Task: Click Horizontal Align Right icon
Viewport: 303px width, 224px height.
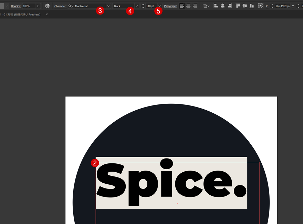Action: [230, 6]
